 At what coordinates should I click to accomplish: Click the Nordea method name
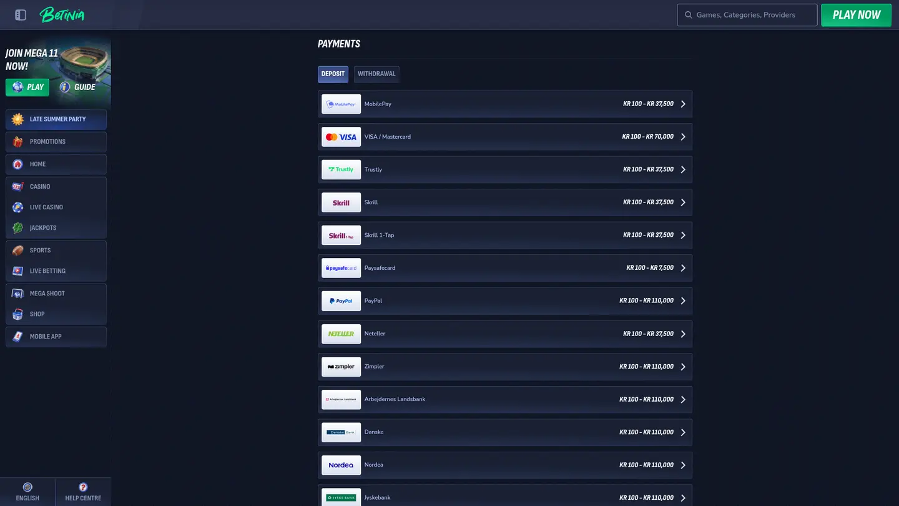tap(374, 465)
